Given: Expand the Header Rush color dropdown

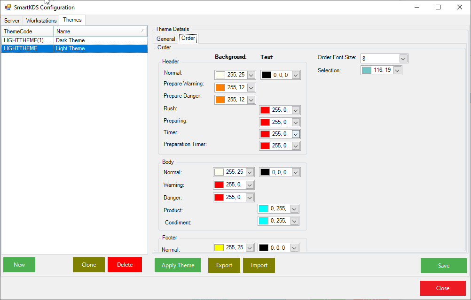Looking at the screenshot, I should point(296,110).
